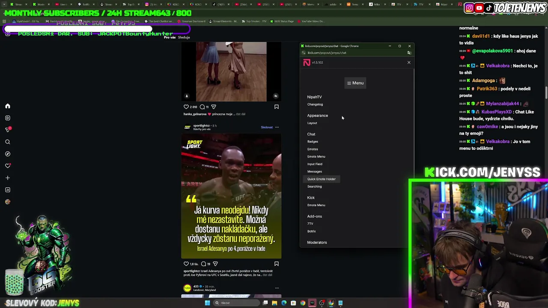
Task: Toggle the Menu hamburger button
Action: pyautogui.click(x=355, y=83)
